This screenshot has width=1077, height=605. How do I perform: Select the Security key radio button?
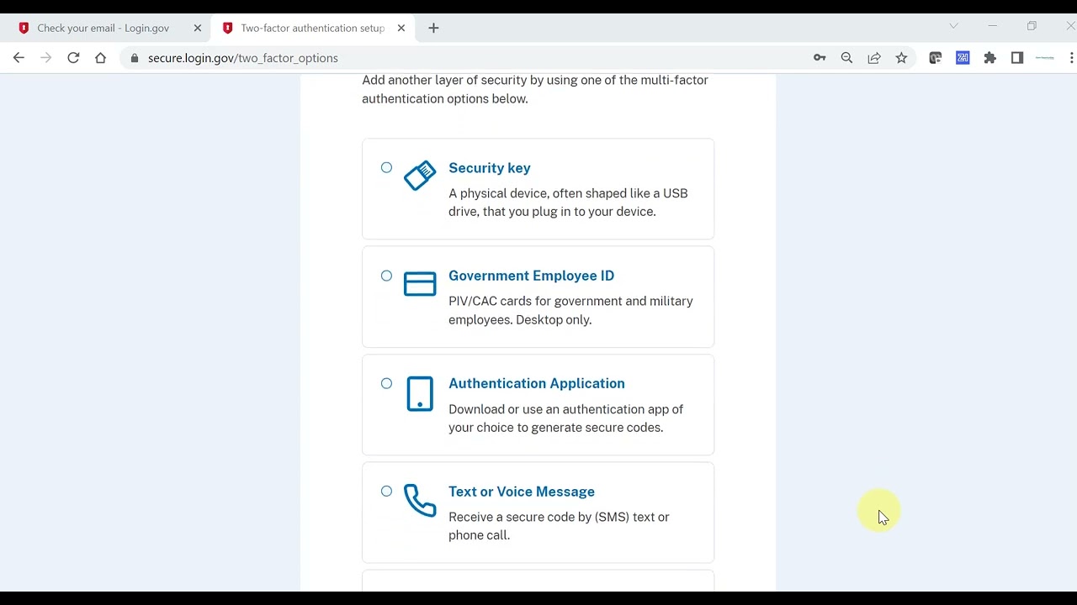(x=386, y=167)
